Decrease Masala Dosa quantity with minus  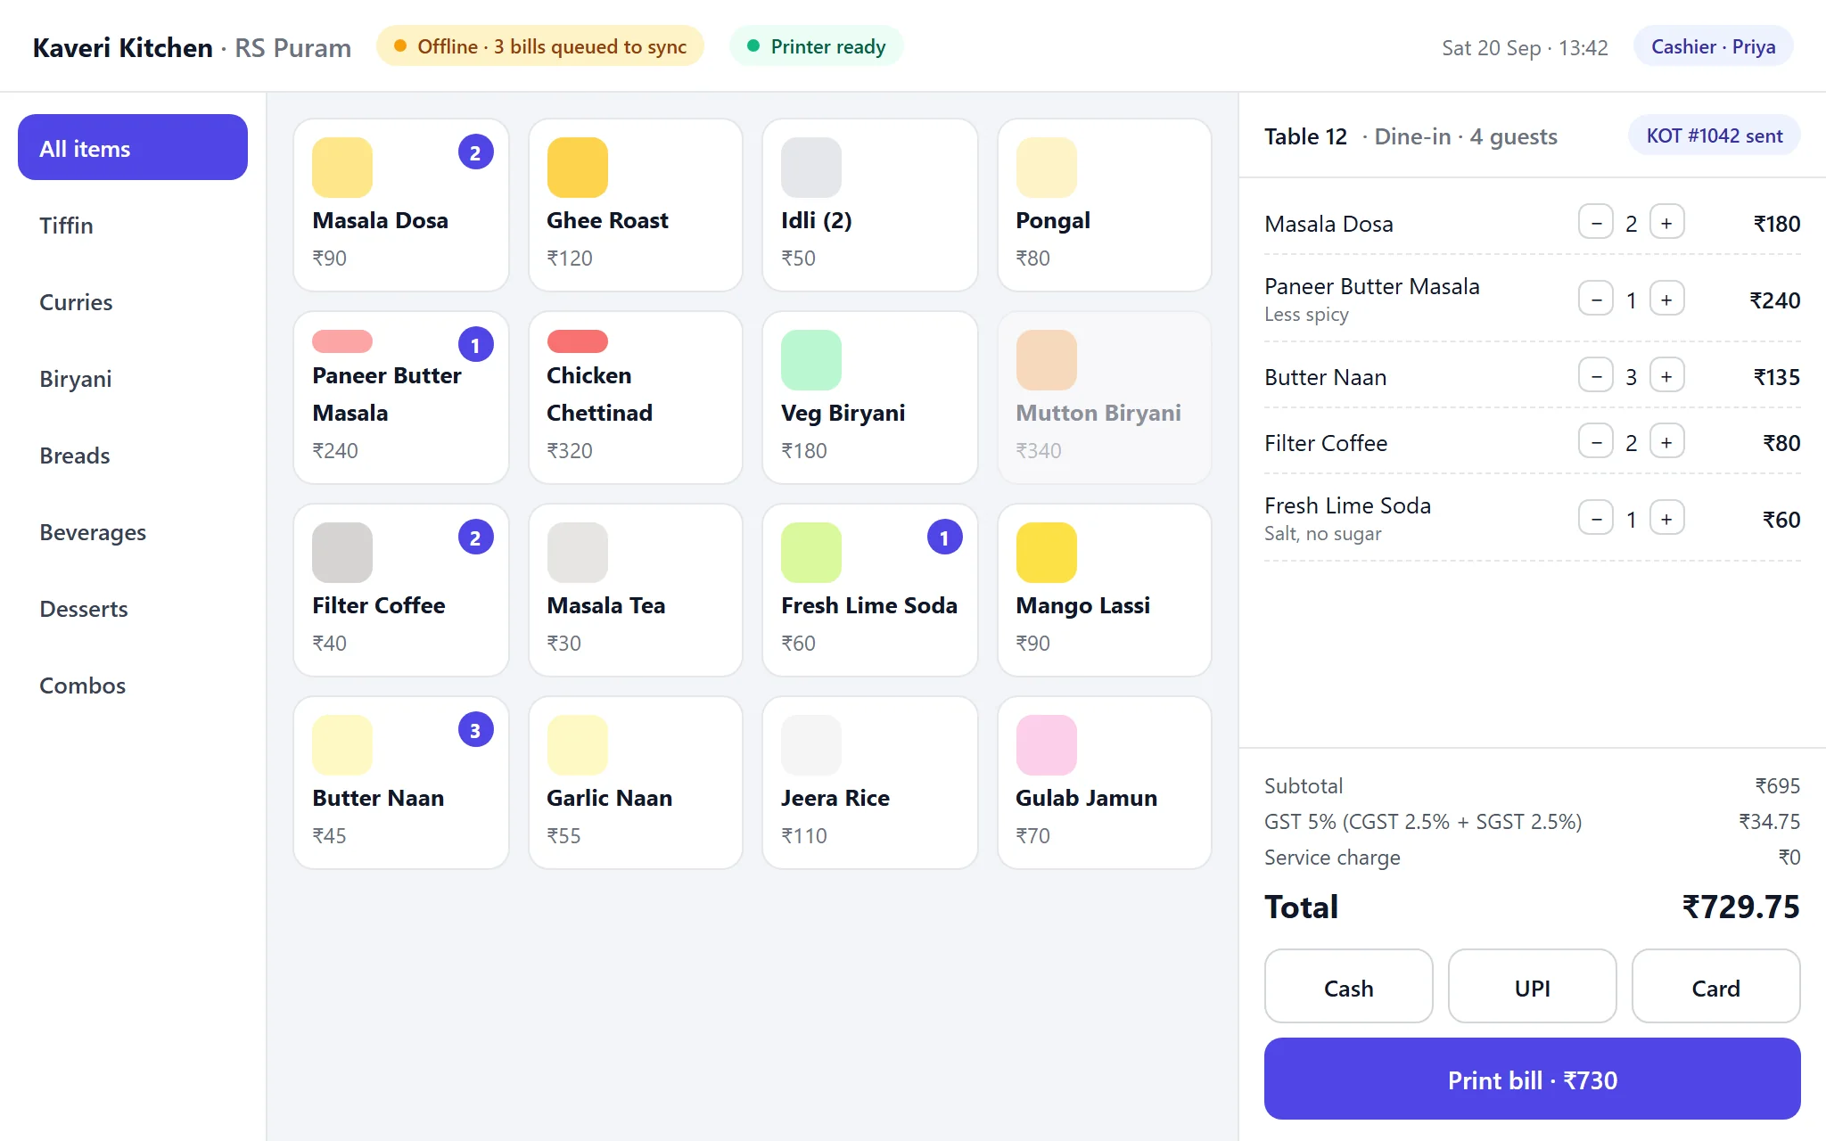coord(1595,223)
